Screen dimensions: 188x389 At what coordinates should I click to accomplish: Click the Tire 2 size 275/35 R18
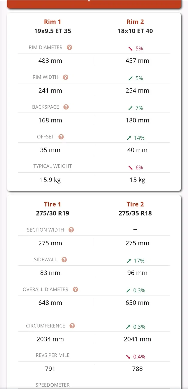tap(135, 213)
